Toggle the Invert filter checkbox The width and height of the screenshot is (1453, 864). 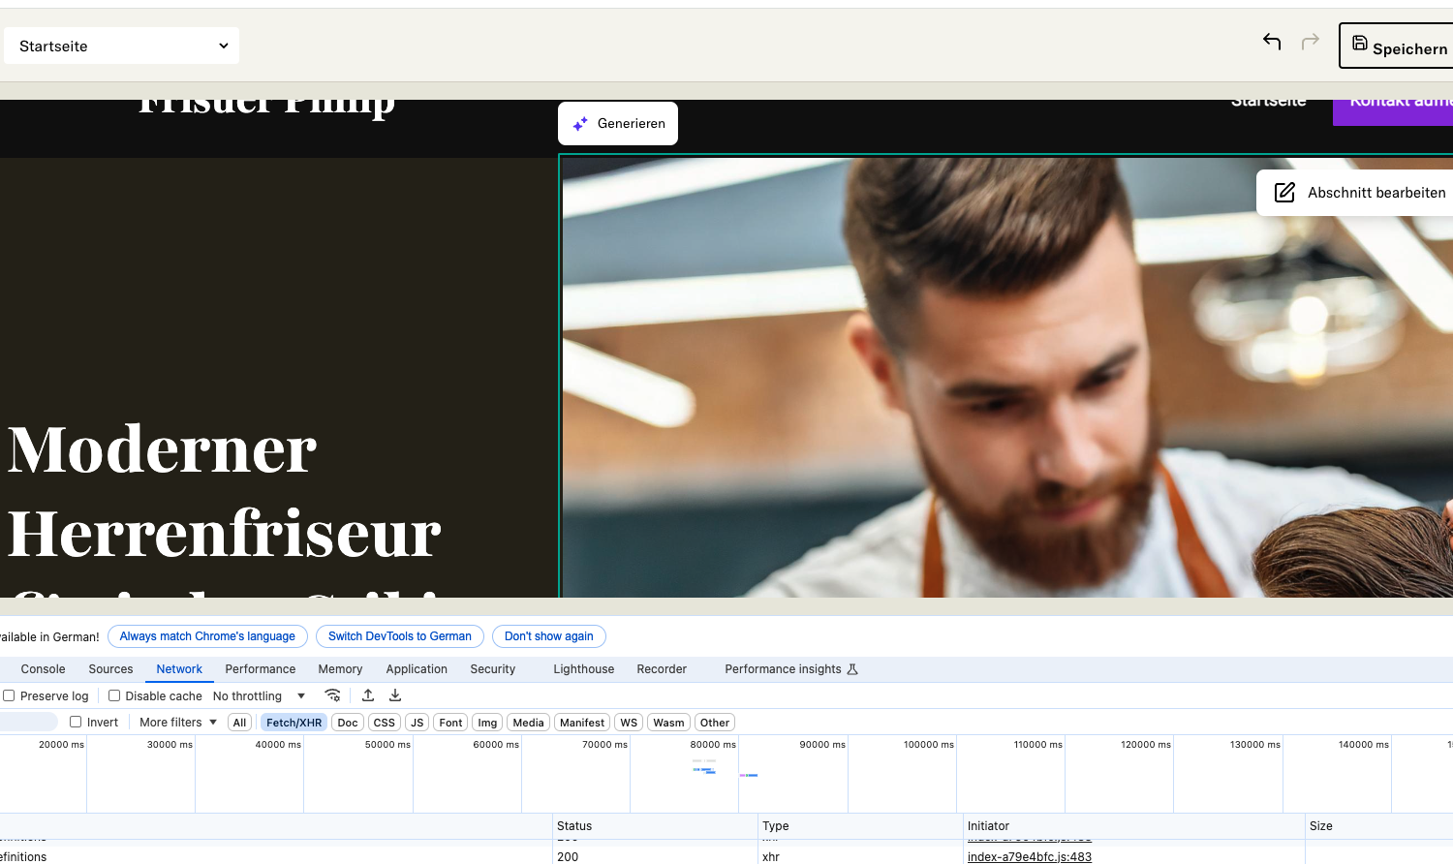76,722
